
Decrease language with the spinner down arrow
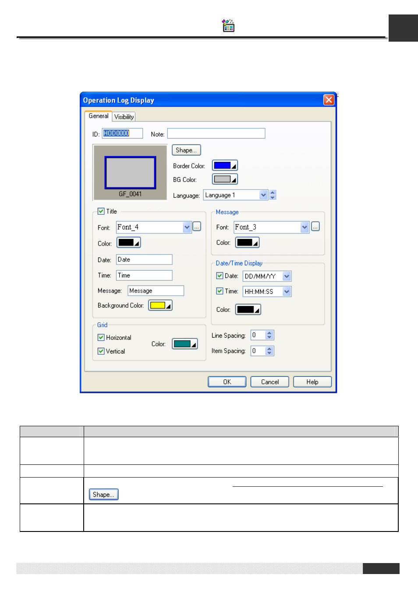(273, 197)
